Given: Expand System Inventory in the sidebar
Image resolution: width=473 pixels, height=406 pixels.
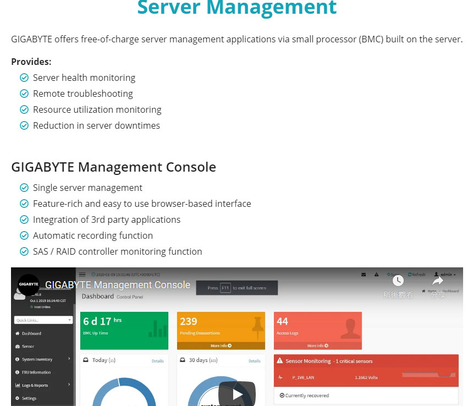Looking at the screenshot, I should click(x=43, y=359).
